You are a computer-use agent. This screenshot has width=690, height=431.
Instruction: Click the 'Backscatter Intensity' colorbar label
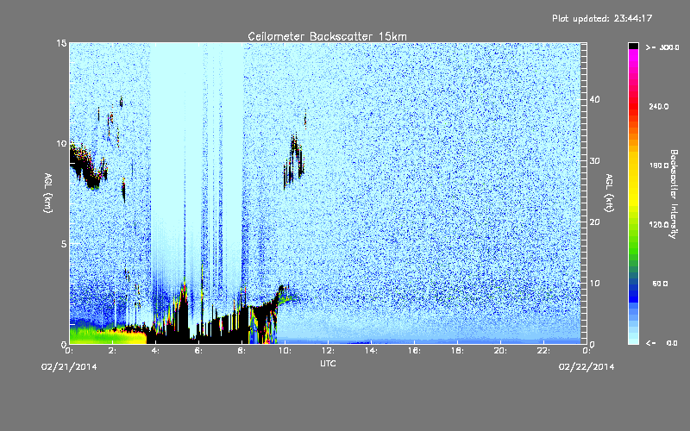[673, 194]
